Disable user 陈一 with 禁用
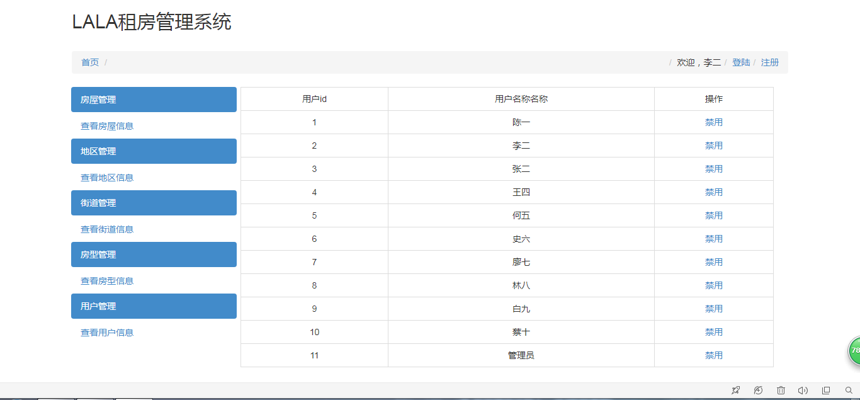 point(714,122)
